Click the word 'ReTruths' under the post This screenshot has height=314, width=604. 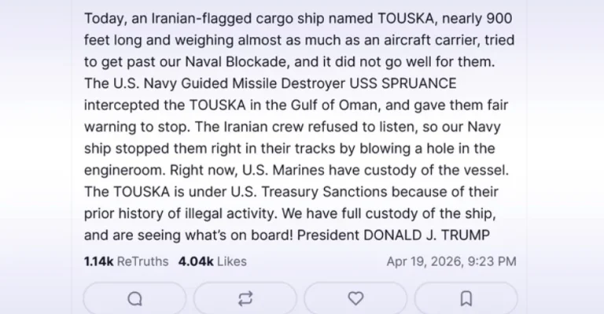click(x=142, y=261)
